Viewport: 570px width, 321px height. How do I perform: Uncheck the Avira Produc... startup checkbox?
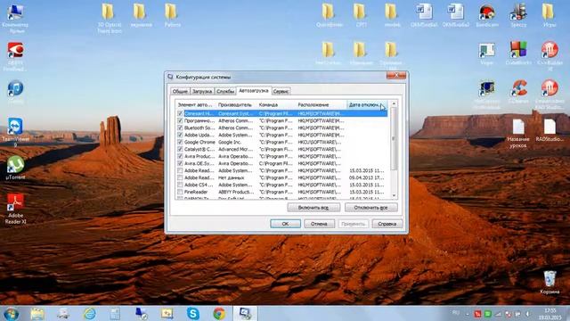(180, 156)
